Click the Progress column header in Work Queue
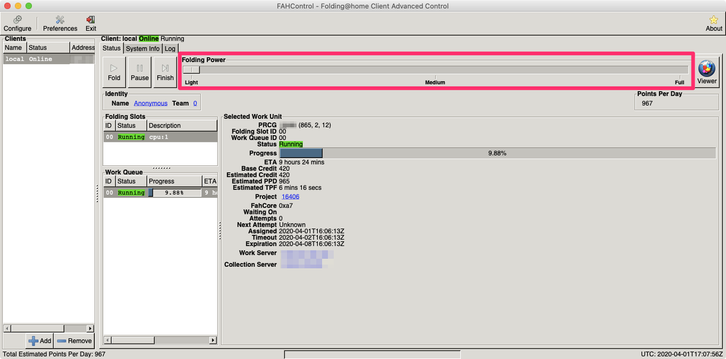The image size is (726, 359). click(175, 181)
